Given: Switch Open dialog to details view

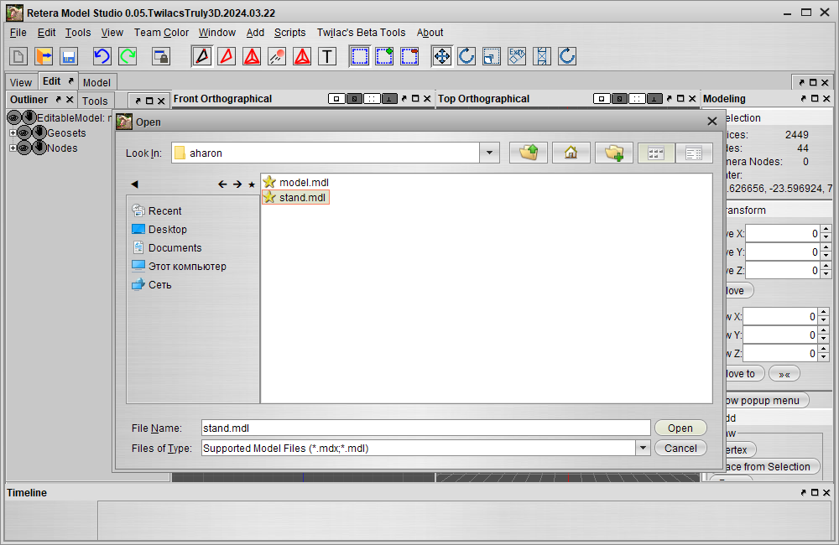Looking at the screenshot, I should [x=694, y=153].
